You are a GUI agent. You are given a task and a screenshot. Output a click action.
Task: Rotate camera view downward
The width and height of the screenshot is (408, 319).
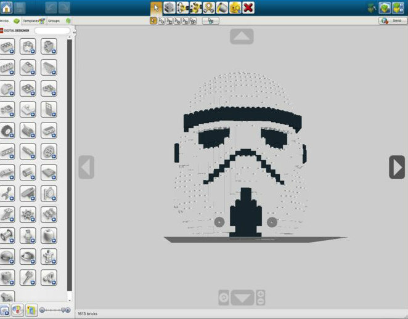242,297
